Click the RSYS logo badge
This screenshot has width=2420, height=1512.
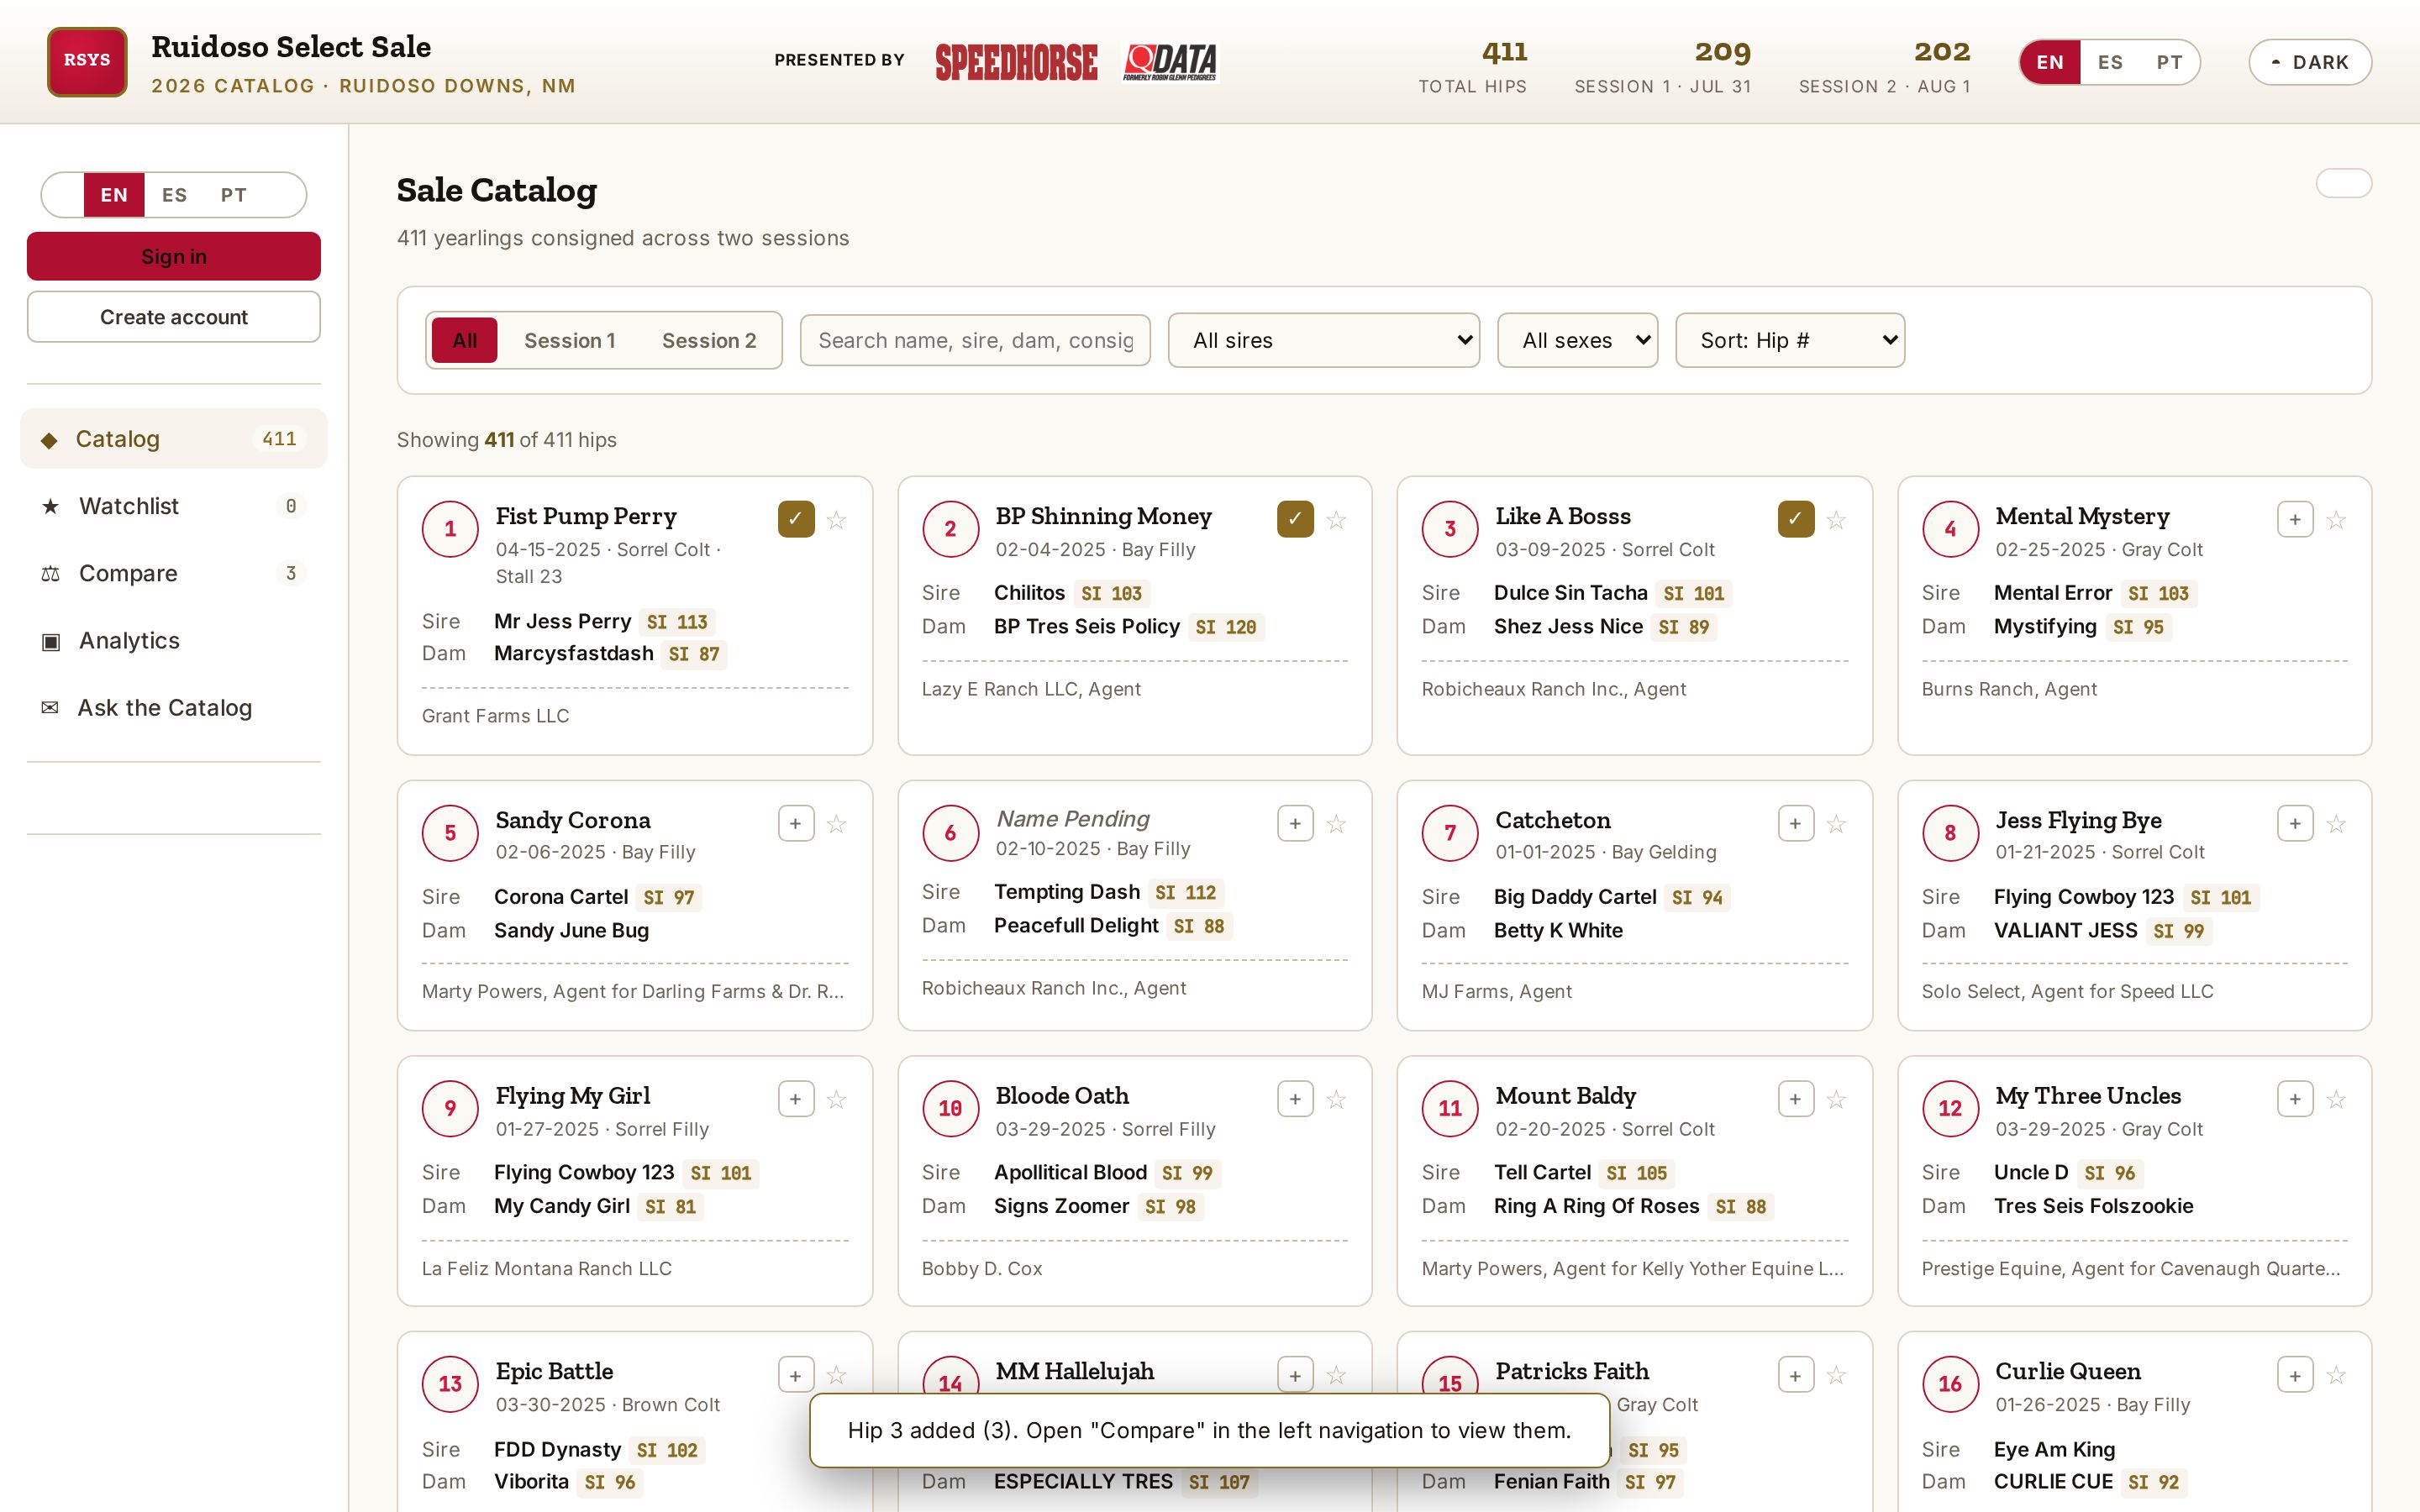pos(87,61)
